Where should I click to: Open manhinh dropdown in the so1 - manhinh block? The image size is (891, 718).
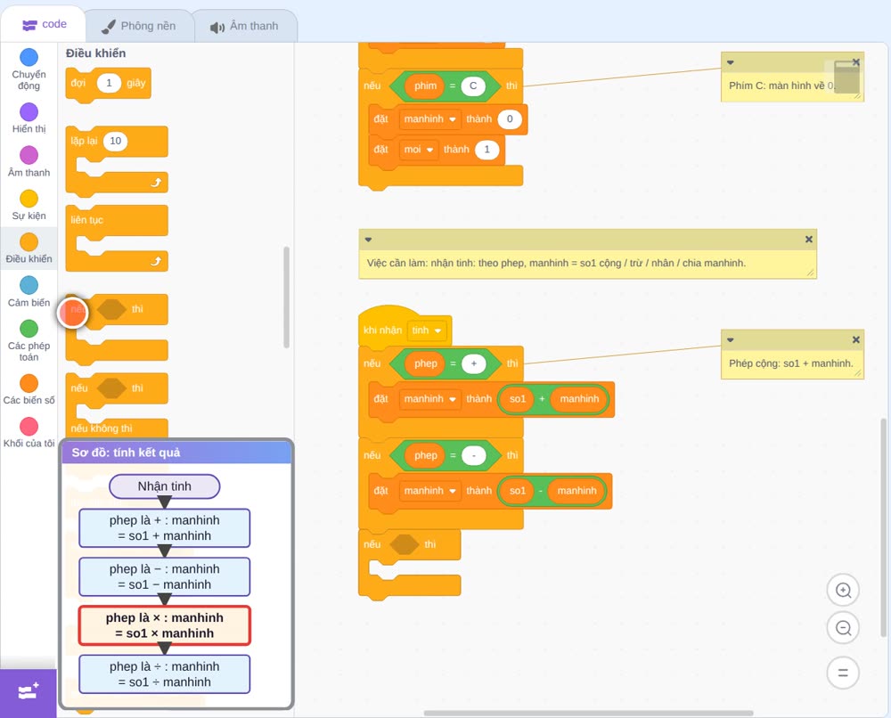click(429, 491)
